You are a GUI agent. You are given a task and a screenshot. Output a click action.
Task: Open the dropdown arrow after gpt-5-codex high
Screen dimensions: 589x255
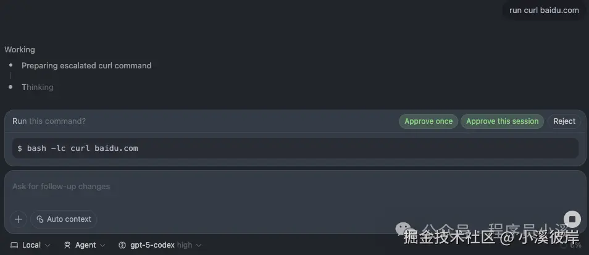tap(199, 245)
